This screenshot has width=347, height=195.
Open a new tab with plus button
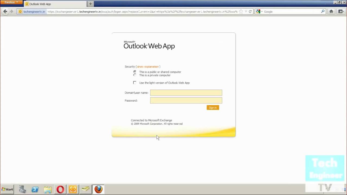[x=91, y=4]
